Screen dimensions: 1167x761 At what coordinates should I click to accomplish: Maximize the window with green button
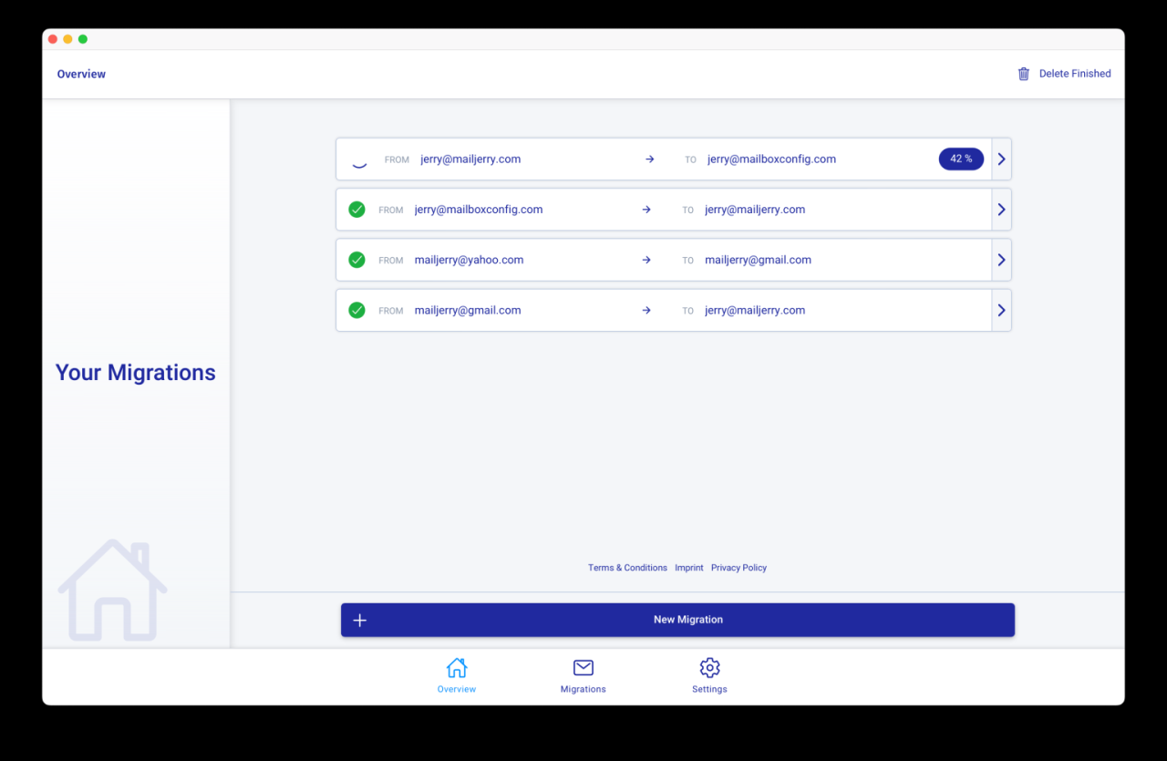(x=83, y=39)
